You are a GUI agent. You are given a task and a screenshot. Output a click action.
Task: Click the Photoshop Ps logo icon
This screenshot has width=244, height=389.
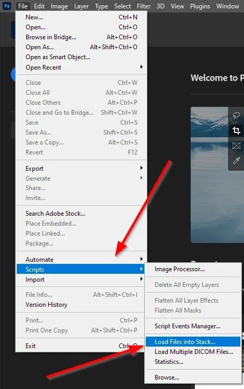click(7, 6)
